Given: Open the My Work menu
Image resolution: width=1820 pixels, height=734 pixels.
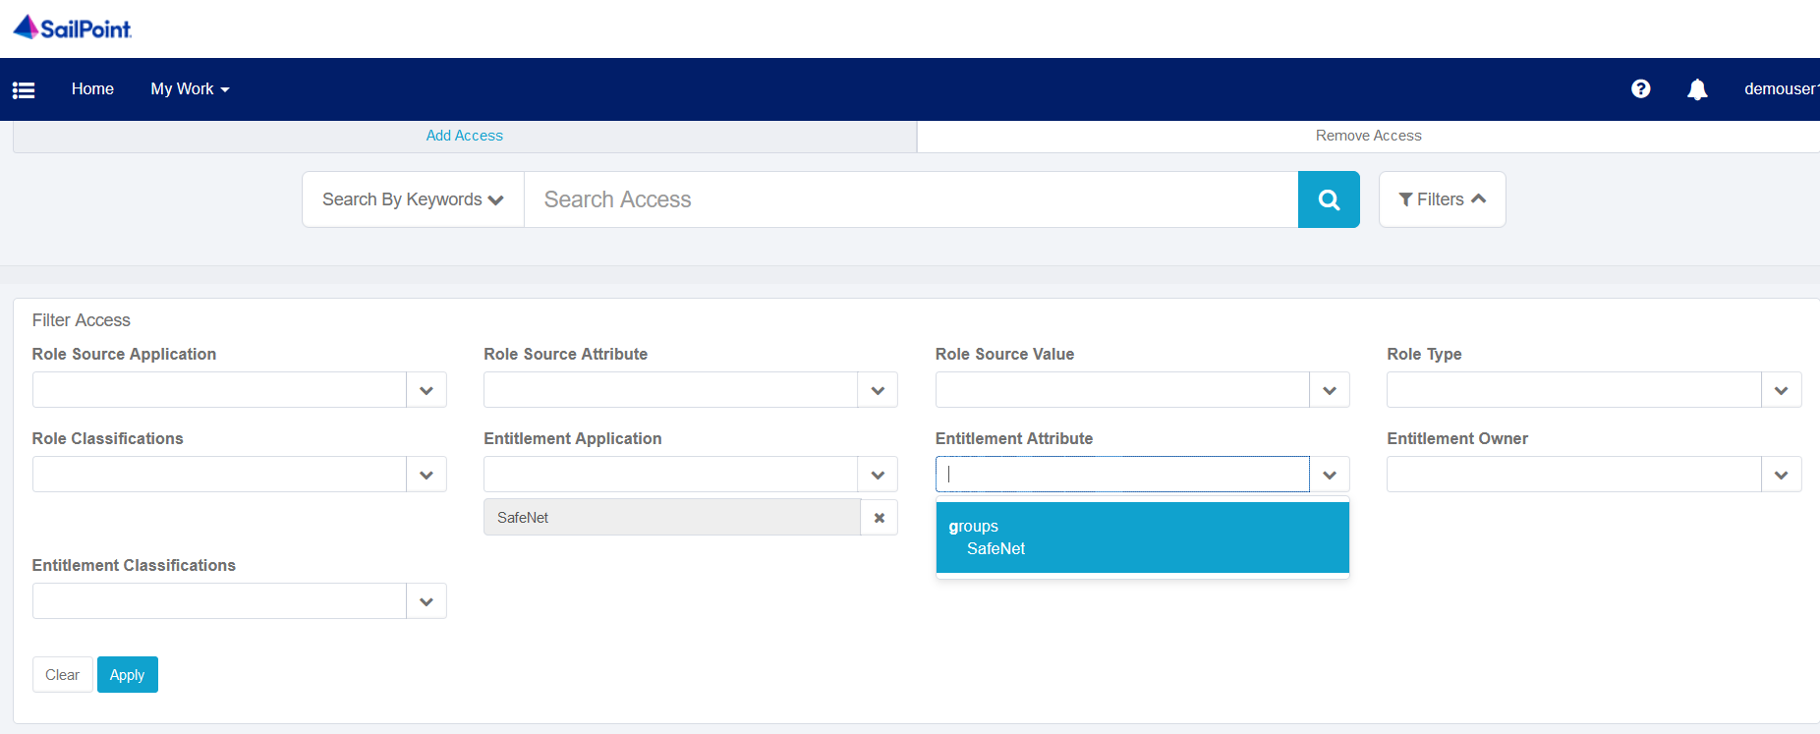Looking at the screenshot, I should 190,89.
